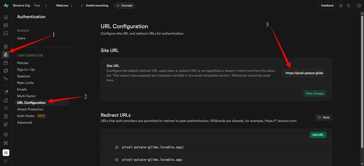Open the Sign In / Up settings
The image size is (364, 166).
click(x=26, y=70)
